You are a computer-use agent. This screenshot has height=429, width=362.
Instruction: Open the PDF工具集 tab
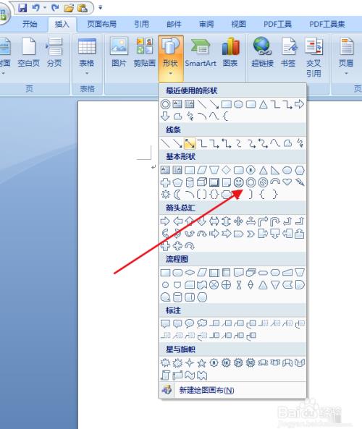coord(327,24)
